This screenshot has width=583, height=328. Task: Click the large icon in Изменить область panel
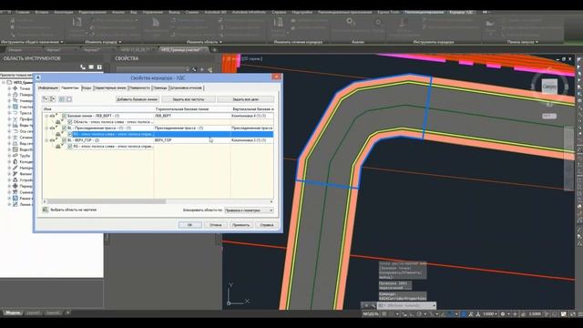click(156, 23)
